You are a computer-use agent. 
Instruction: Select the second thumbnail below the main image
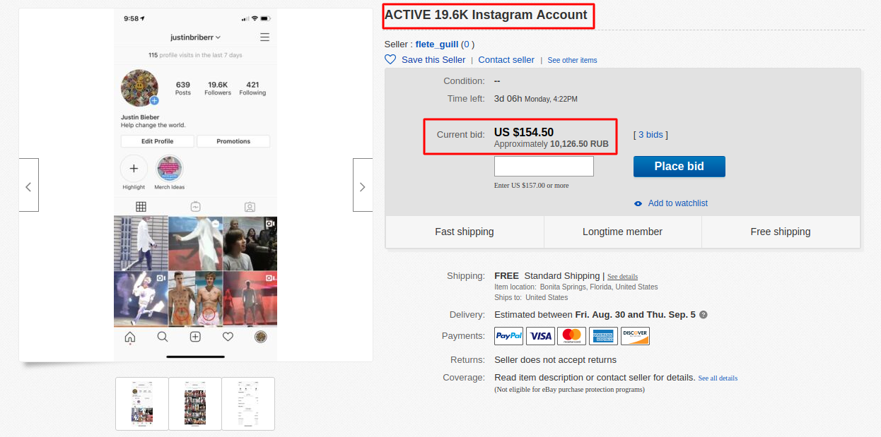coord(195,404)
